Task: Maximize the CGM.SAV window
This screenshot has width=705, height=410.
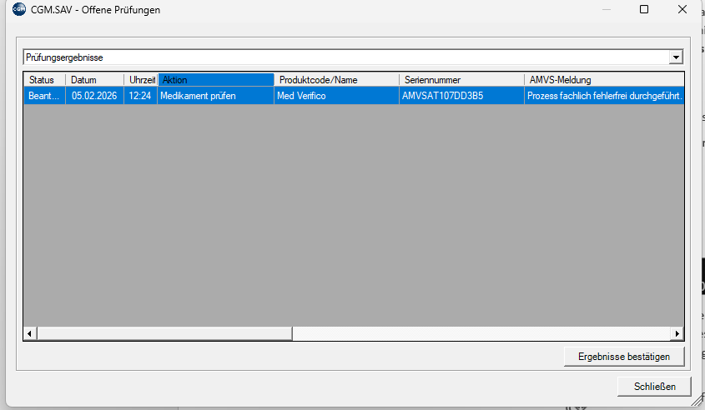Action: point(643,10)
